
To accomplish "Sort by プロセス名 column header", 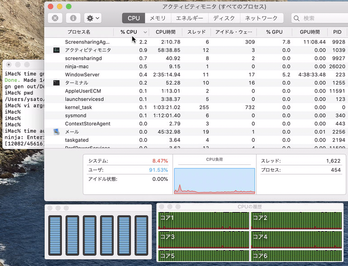I will [x=79, y=32].
